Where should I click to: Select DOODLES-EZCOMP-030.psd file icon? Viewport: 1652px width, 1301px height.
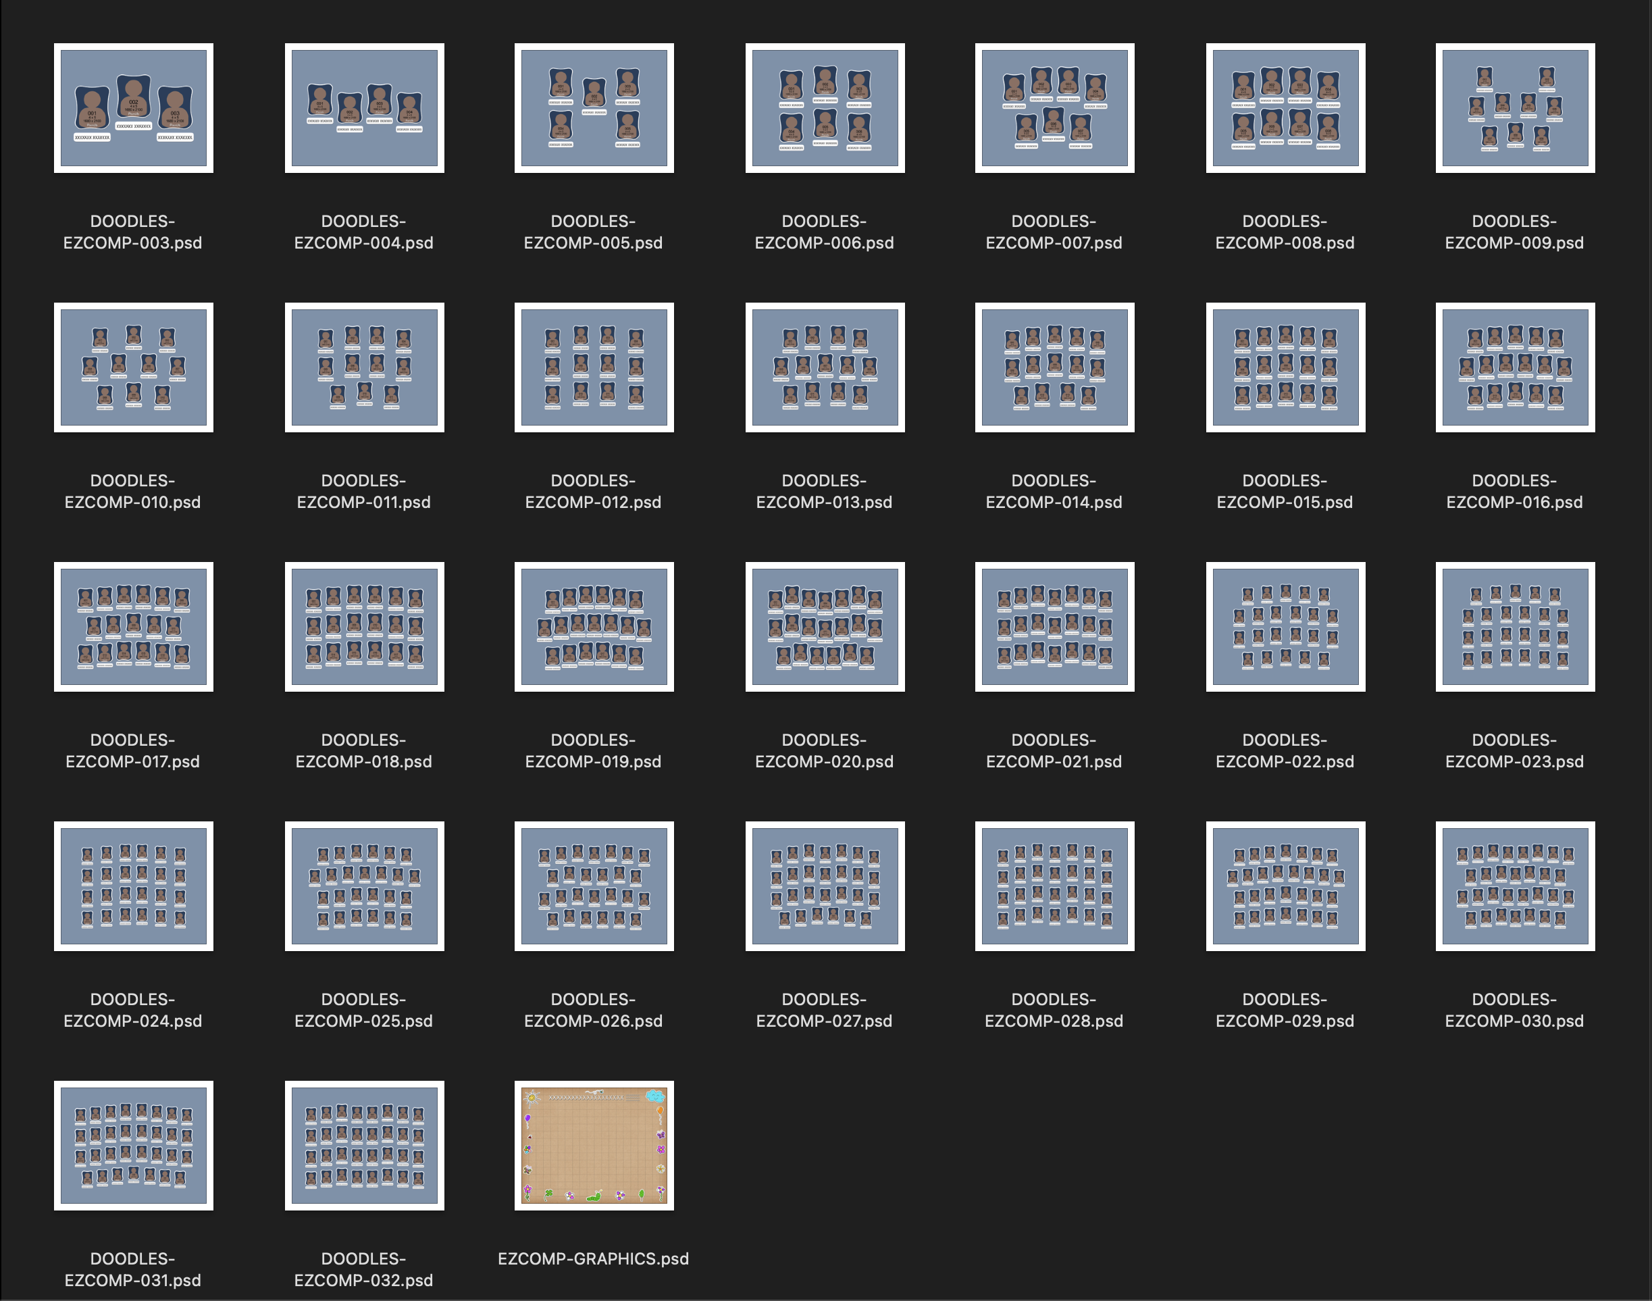coord(1515,886)
